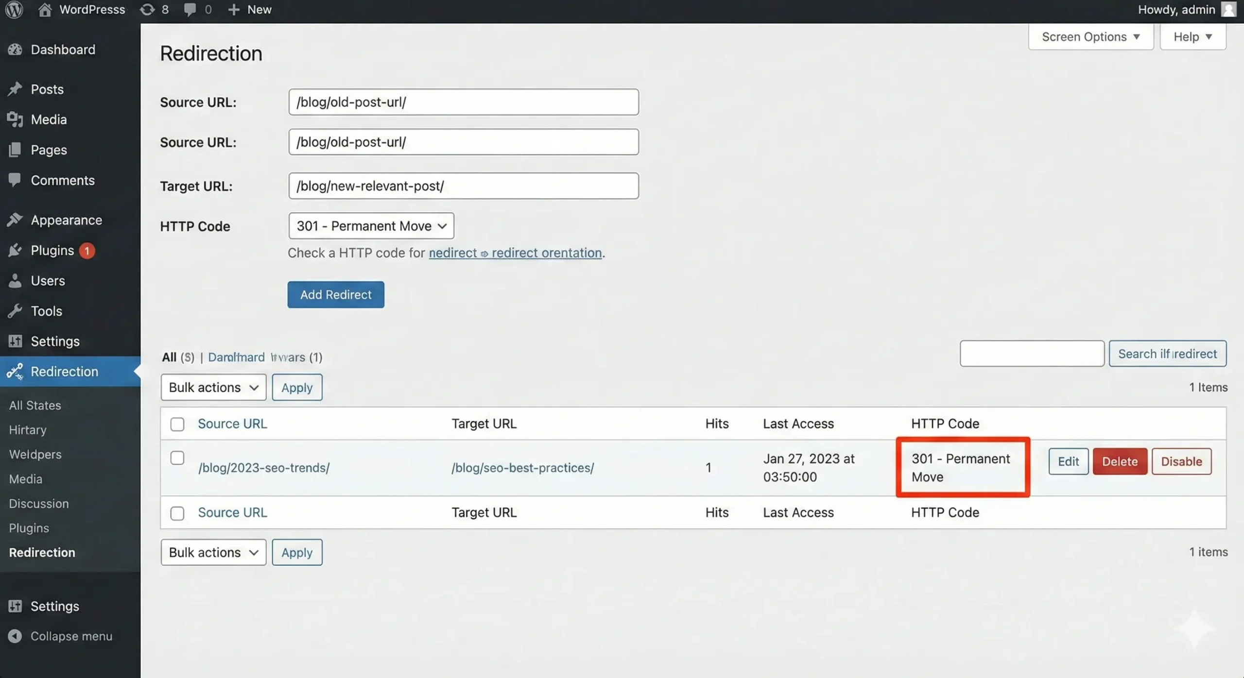Open the Screen Options panel
The height and width of the screenshot is (678, 1244).
(1090, 36)
